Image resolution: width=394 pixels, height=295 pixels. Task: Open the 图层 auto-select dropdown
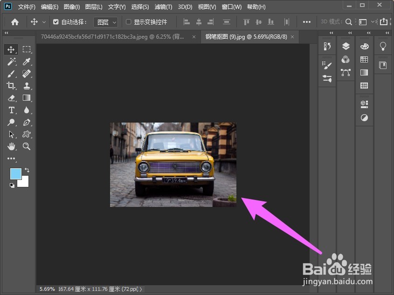tap(105, 22)
